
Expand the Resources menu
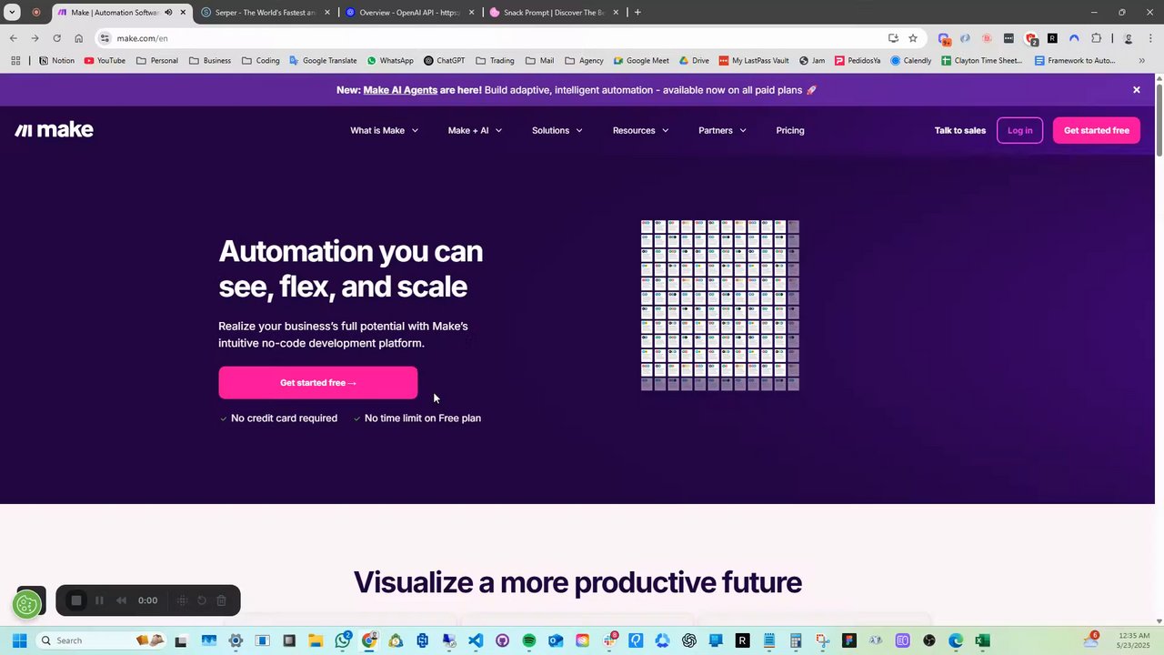(640, 130)
